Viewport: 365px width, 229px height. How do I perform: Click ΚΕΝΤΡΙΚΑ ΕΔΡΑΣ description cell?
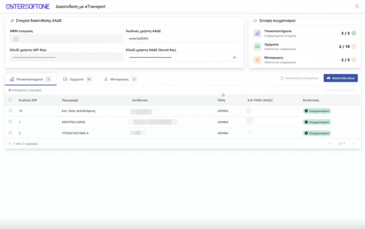[x=74, y=122]
